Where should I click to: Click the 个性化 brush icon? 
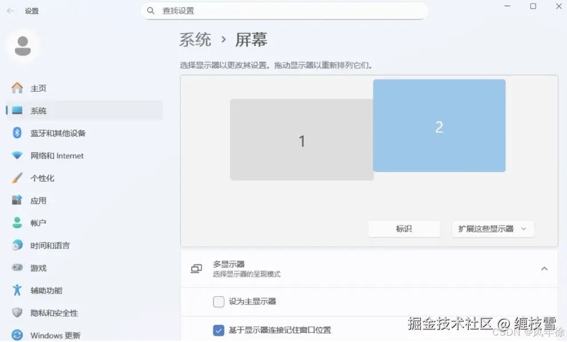pos(16,178)
